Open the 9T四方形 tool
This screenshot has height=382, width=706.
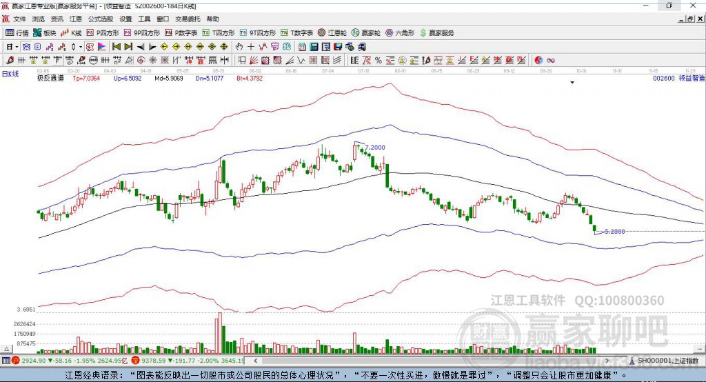[258, 33]
